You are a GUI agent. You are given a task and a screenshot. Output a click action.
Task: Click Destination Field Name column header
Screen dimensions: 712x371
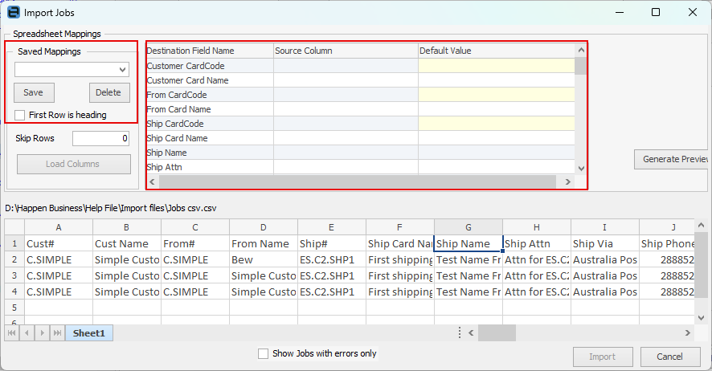tap(210, 51)
